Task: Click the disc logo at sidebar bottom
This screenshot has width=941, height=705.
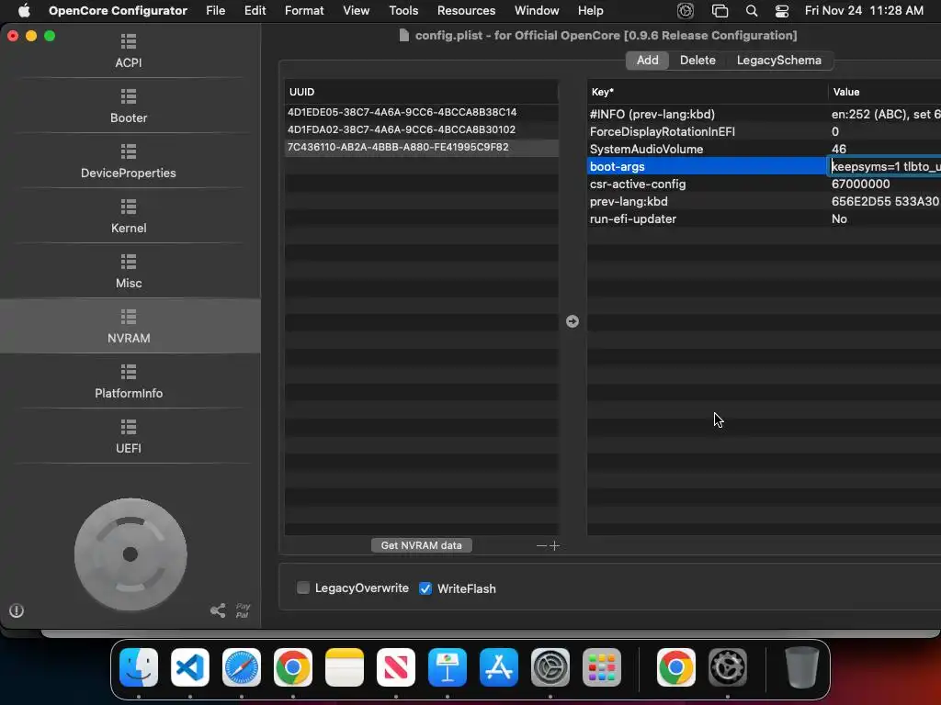Action: coord(130,554)
